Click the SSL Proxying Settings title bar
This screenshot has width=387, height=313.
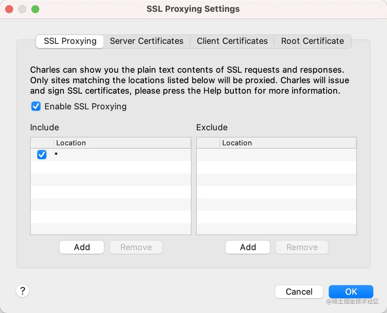click(193, 9)
